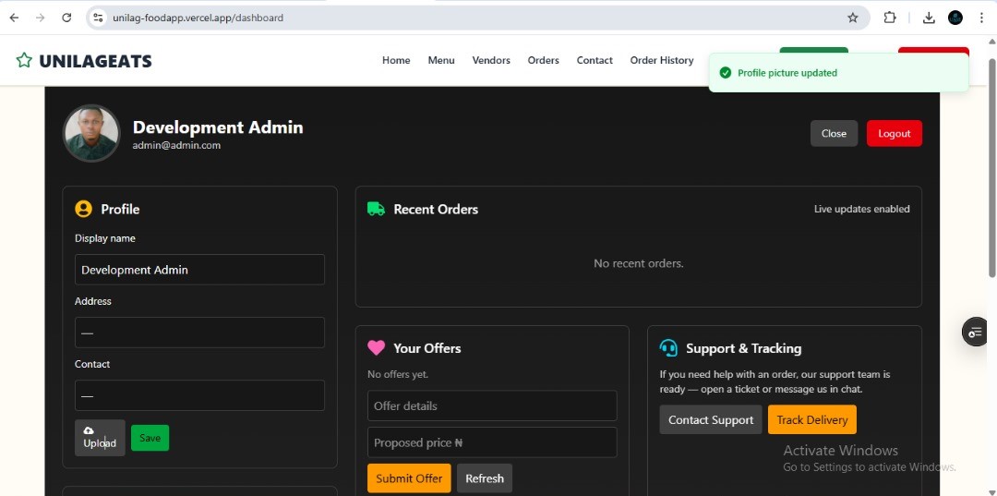Viewport: 997px width, 496px height.
Task: Open browser downloads icon
Action: [x=929, y=18]
